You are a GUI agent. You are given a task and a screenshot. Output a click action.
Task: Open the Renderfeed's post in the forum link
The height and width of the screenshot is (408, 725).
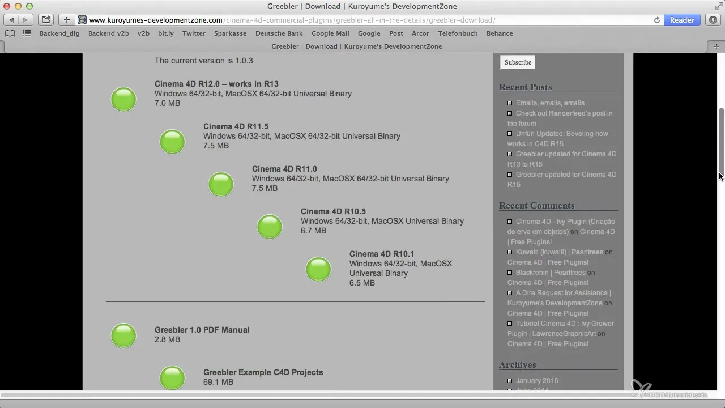point(560,118)
